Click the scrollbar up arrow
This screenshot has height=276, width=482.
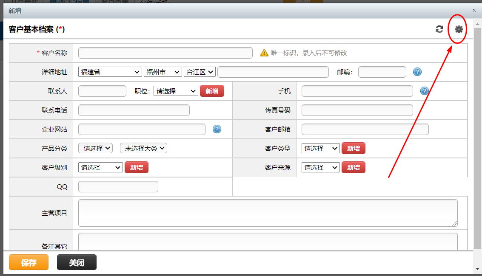click(477, 24)
